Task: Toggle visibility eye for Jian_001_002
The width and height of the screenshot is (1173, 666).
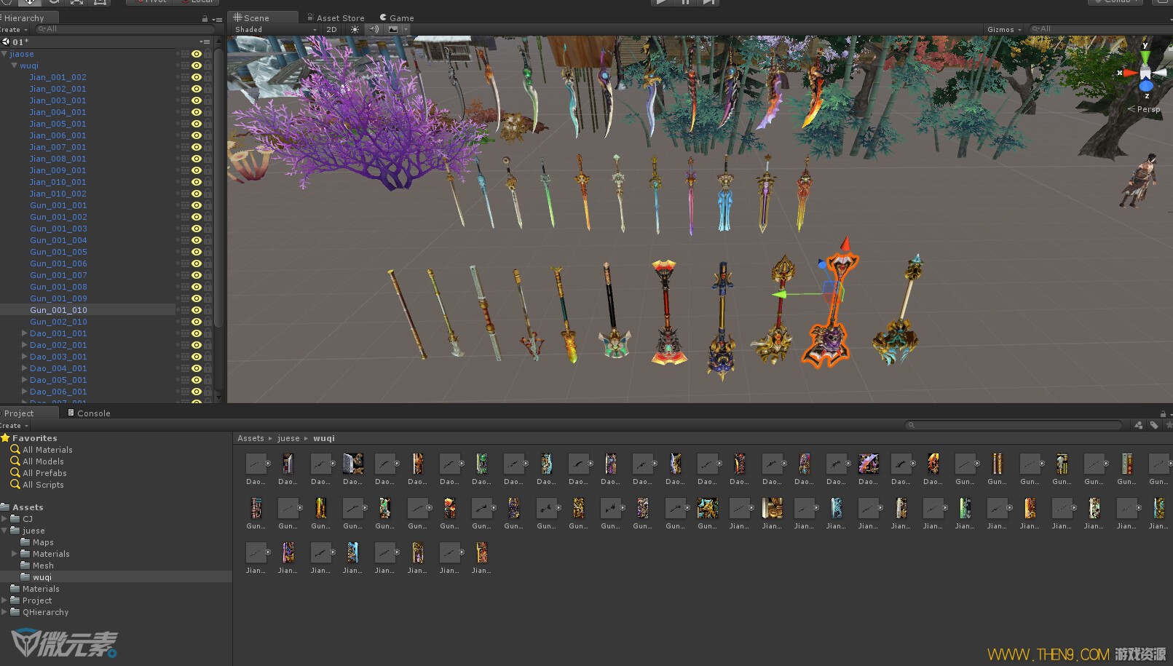Action: point(197,77)
